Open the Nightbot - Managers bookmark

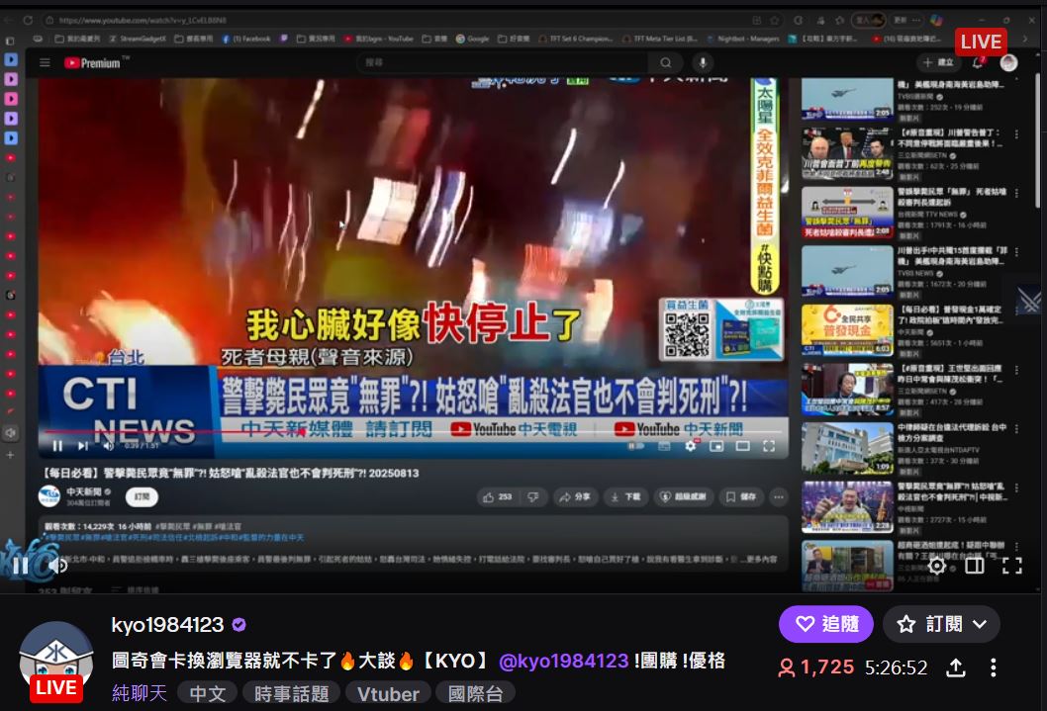[x=742, y=39]
